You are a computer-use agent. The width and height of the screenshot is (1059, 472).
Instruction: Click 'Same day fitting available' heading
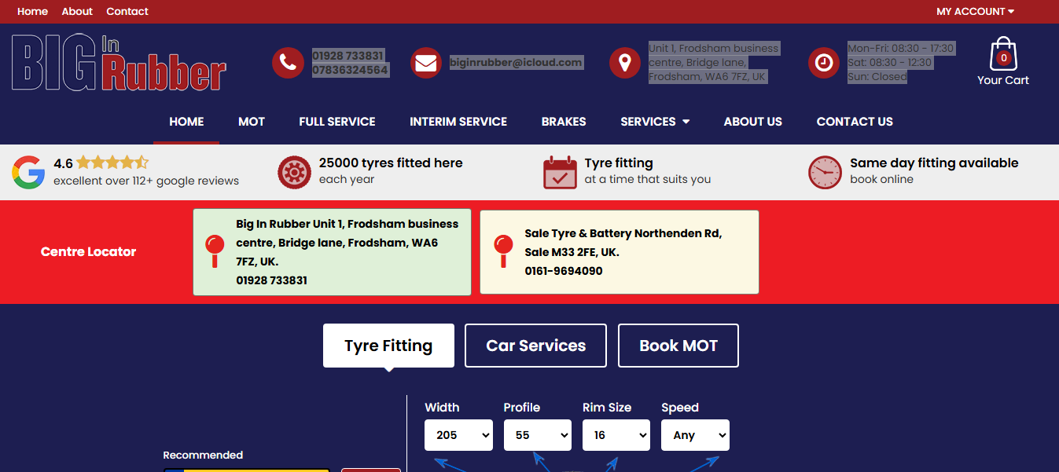click(934, 163)
